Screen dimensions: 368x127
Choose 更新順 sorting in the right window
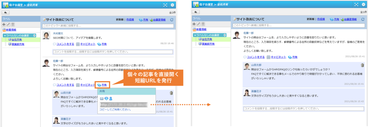(x=311, y=19)
